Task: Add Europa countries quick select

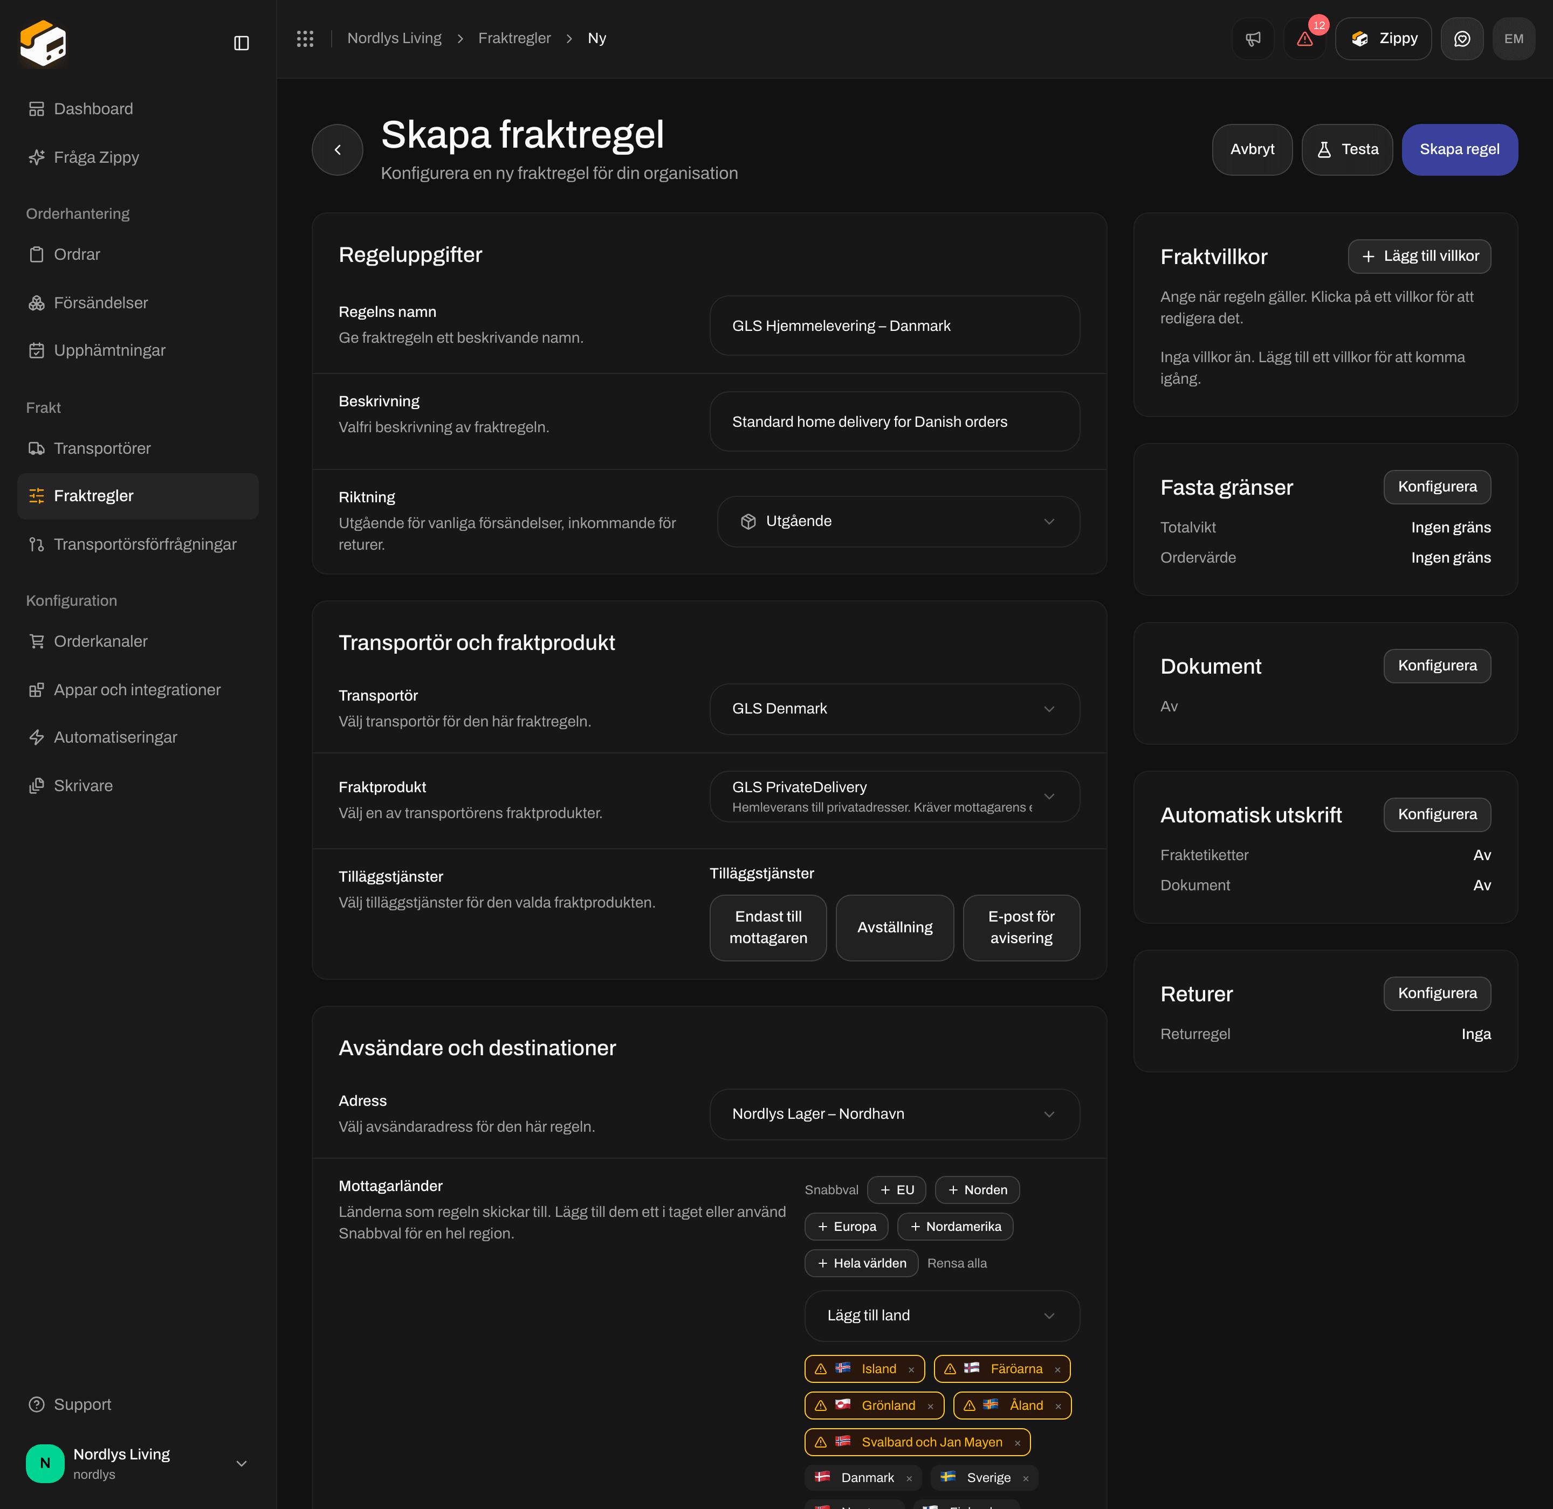Action: (846, 1226)
